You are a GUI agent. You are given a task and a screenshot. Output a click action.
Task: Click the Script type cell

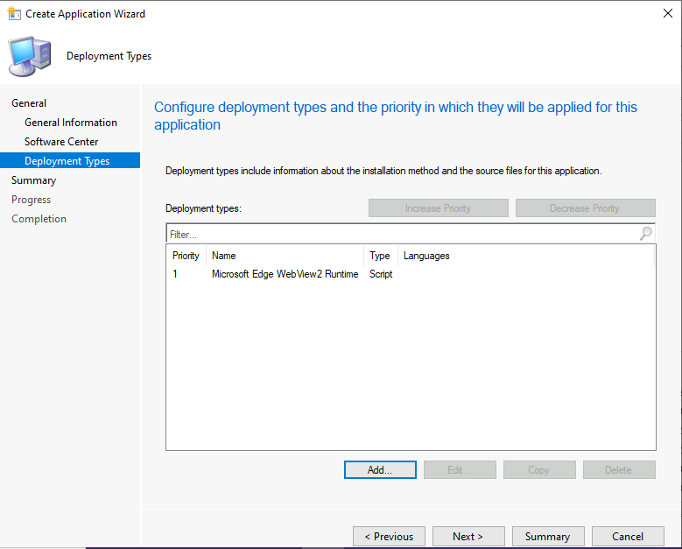(x=381, y=274)
